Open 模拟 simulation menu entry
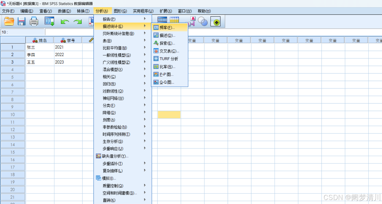The width and height of the screenshot is (382, 204). (x=123, y=178)
